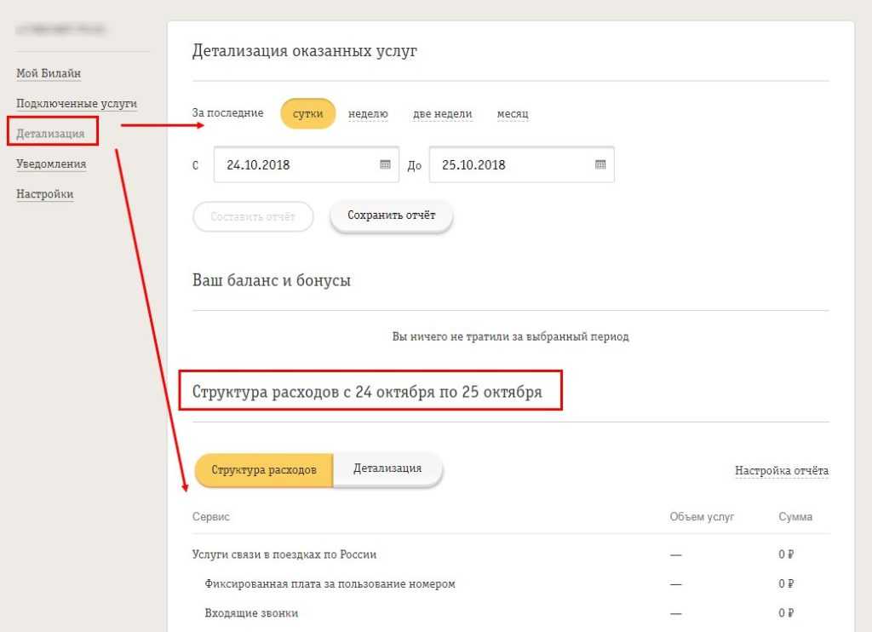
Task: Pick the 'месяц' period option
Action: coord(513,113)
